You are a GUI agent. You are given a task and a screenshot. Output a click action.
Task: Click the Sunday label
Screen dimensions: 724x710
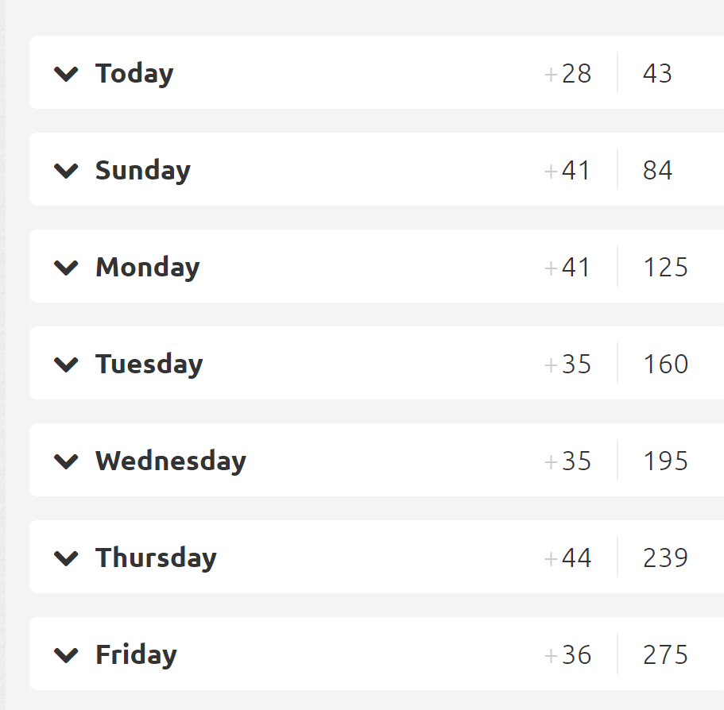tap(143, 172)
